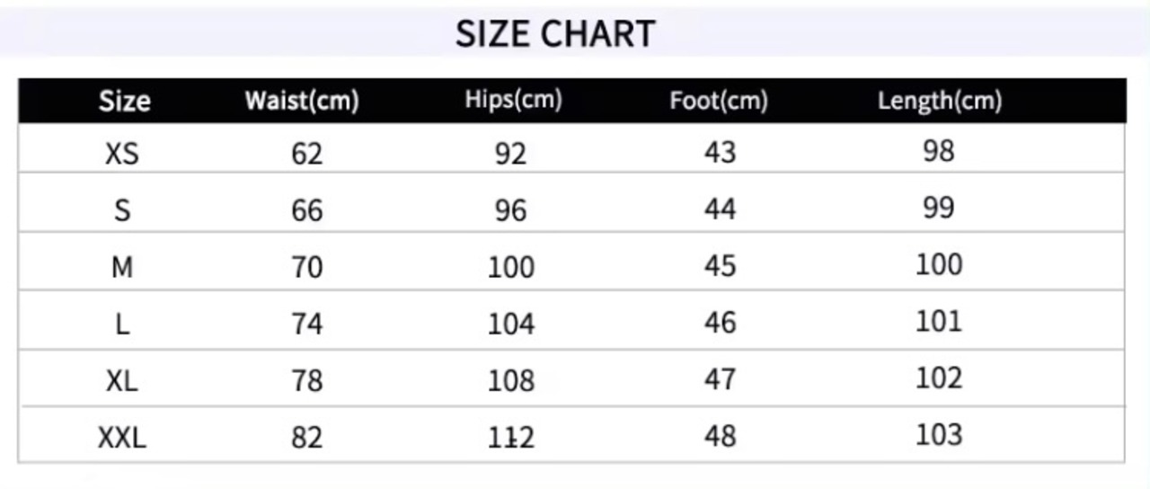The height and width of the screenshot is (489, 1150).
Task: Click waist value 62 for XS
Action: [x=306, y=154]
